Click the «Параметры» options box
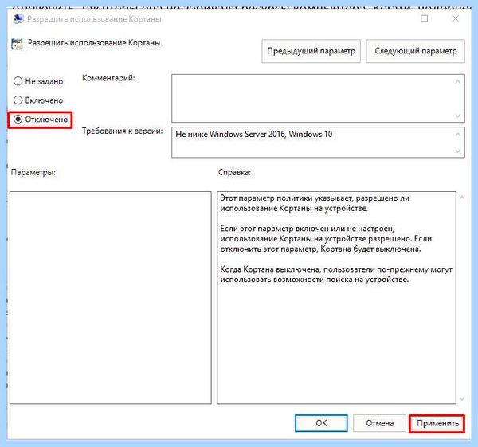The width and height of the screenshot is (478, 447). [x=111, y=297]
